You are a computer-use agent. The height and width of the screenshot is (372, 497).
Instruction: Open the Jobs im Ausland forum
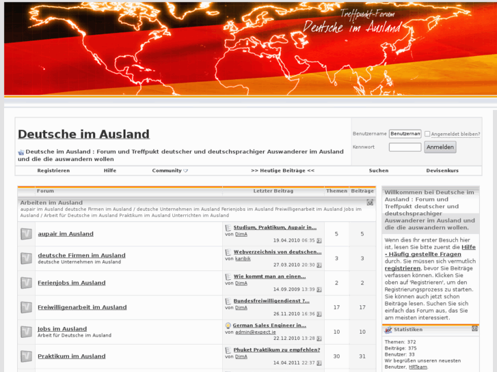[62, 328]
